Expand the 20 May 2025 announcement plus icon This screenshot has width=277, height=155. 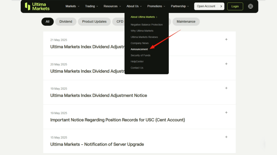tap(226, 64)
